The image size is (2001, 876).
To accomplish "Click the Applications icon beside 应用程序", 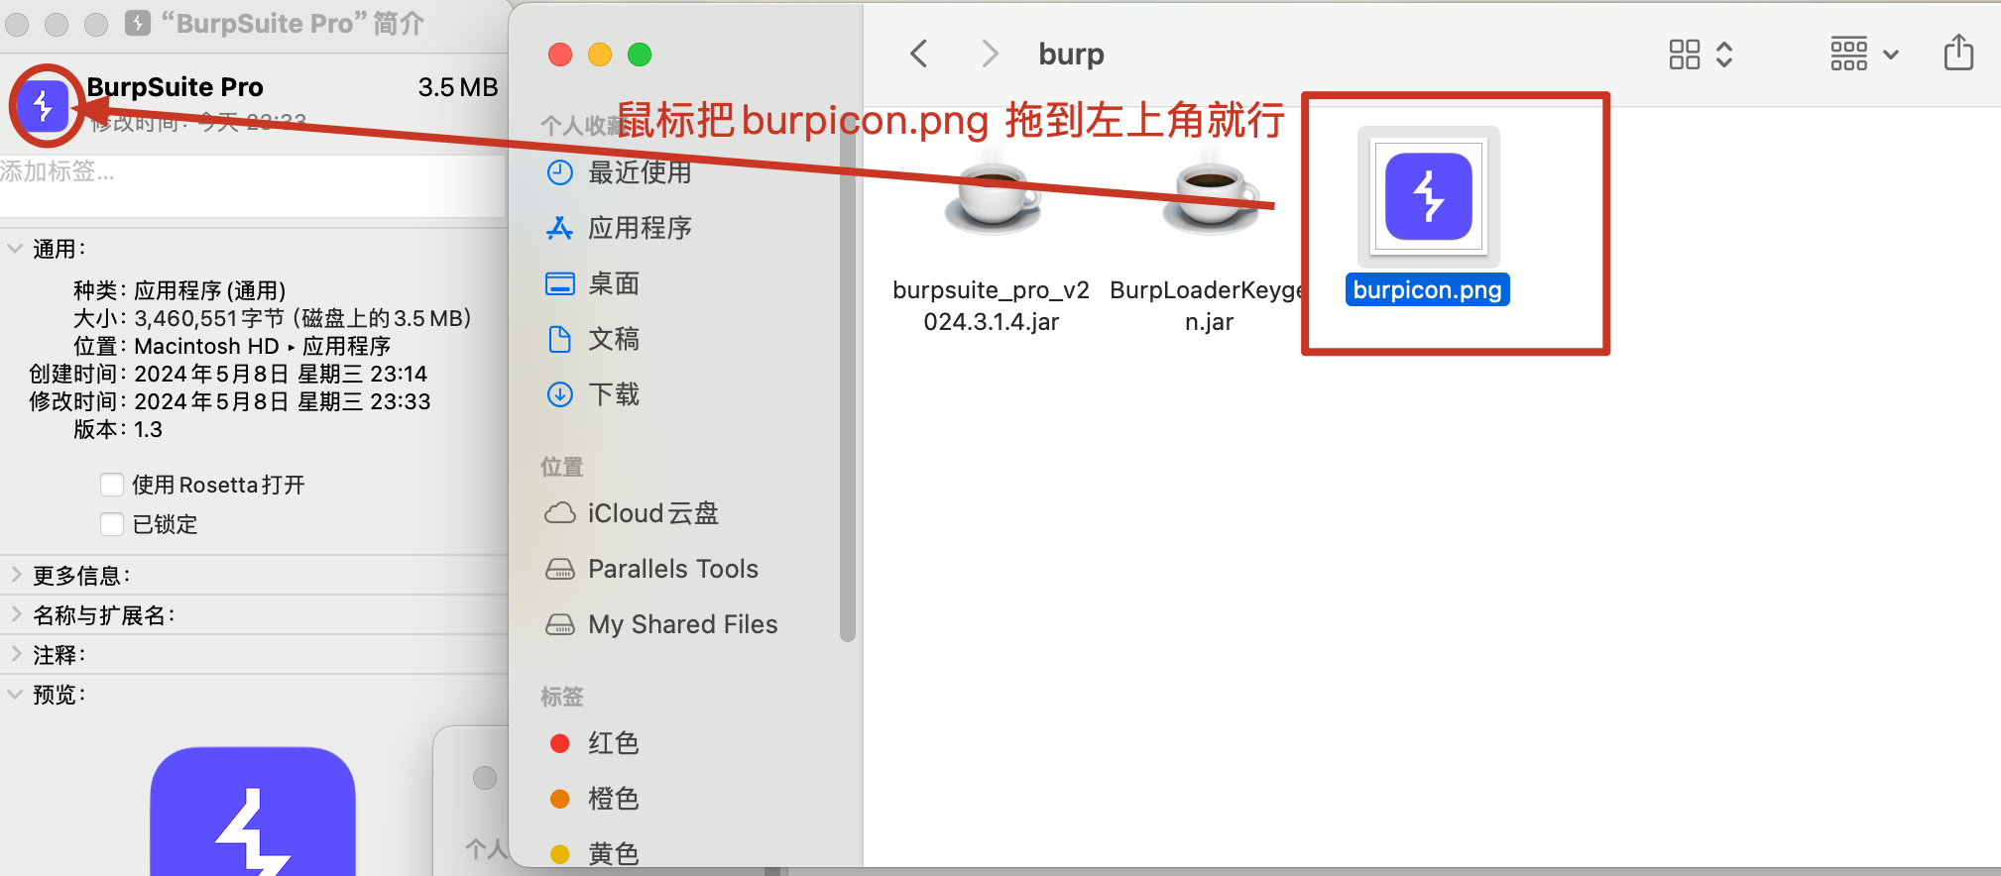I will pyautogui.click(x=560, y=228).
